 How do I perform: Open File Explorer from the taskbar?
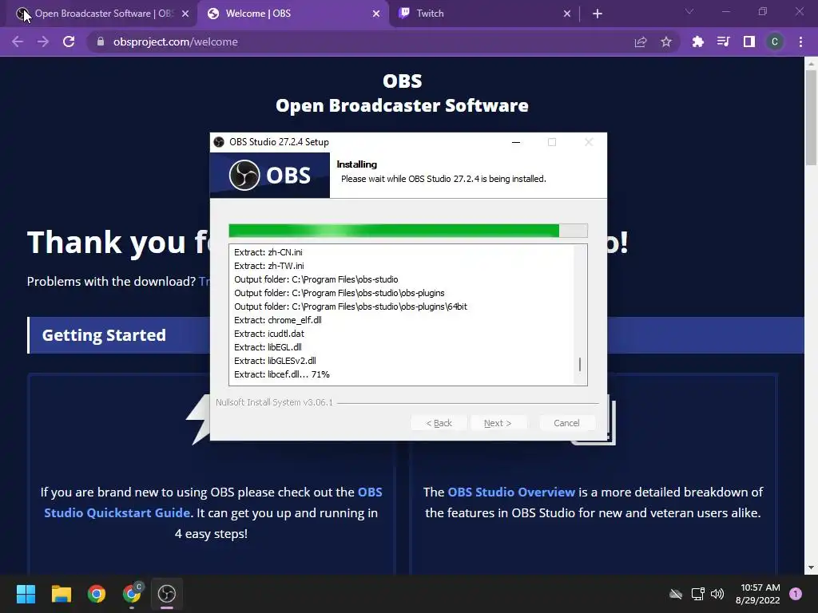pyautogui.click(x=61, y=594)
